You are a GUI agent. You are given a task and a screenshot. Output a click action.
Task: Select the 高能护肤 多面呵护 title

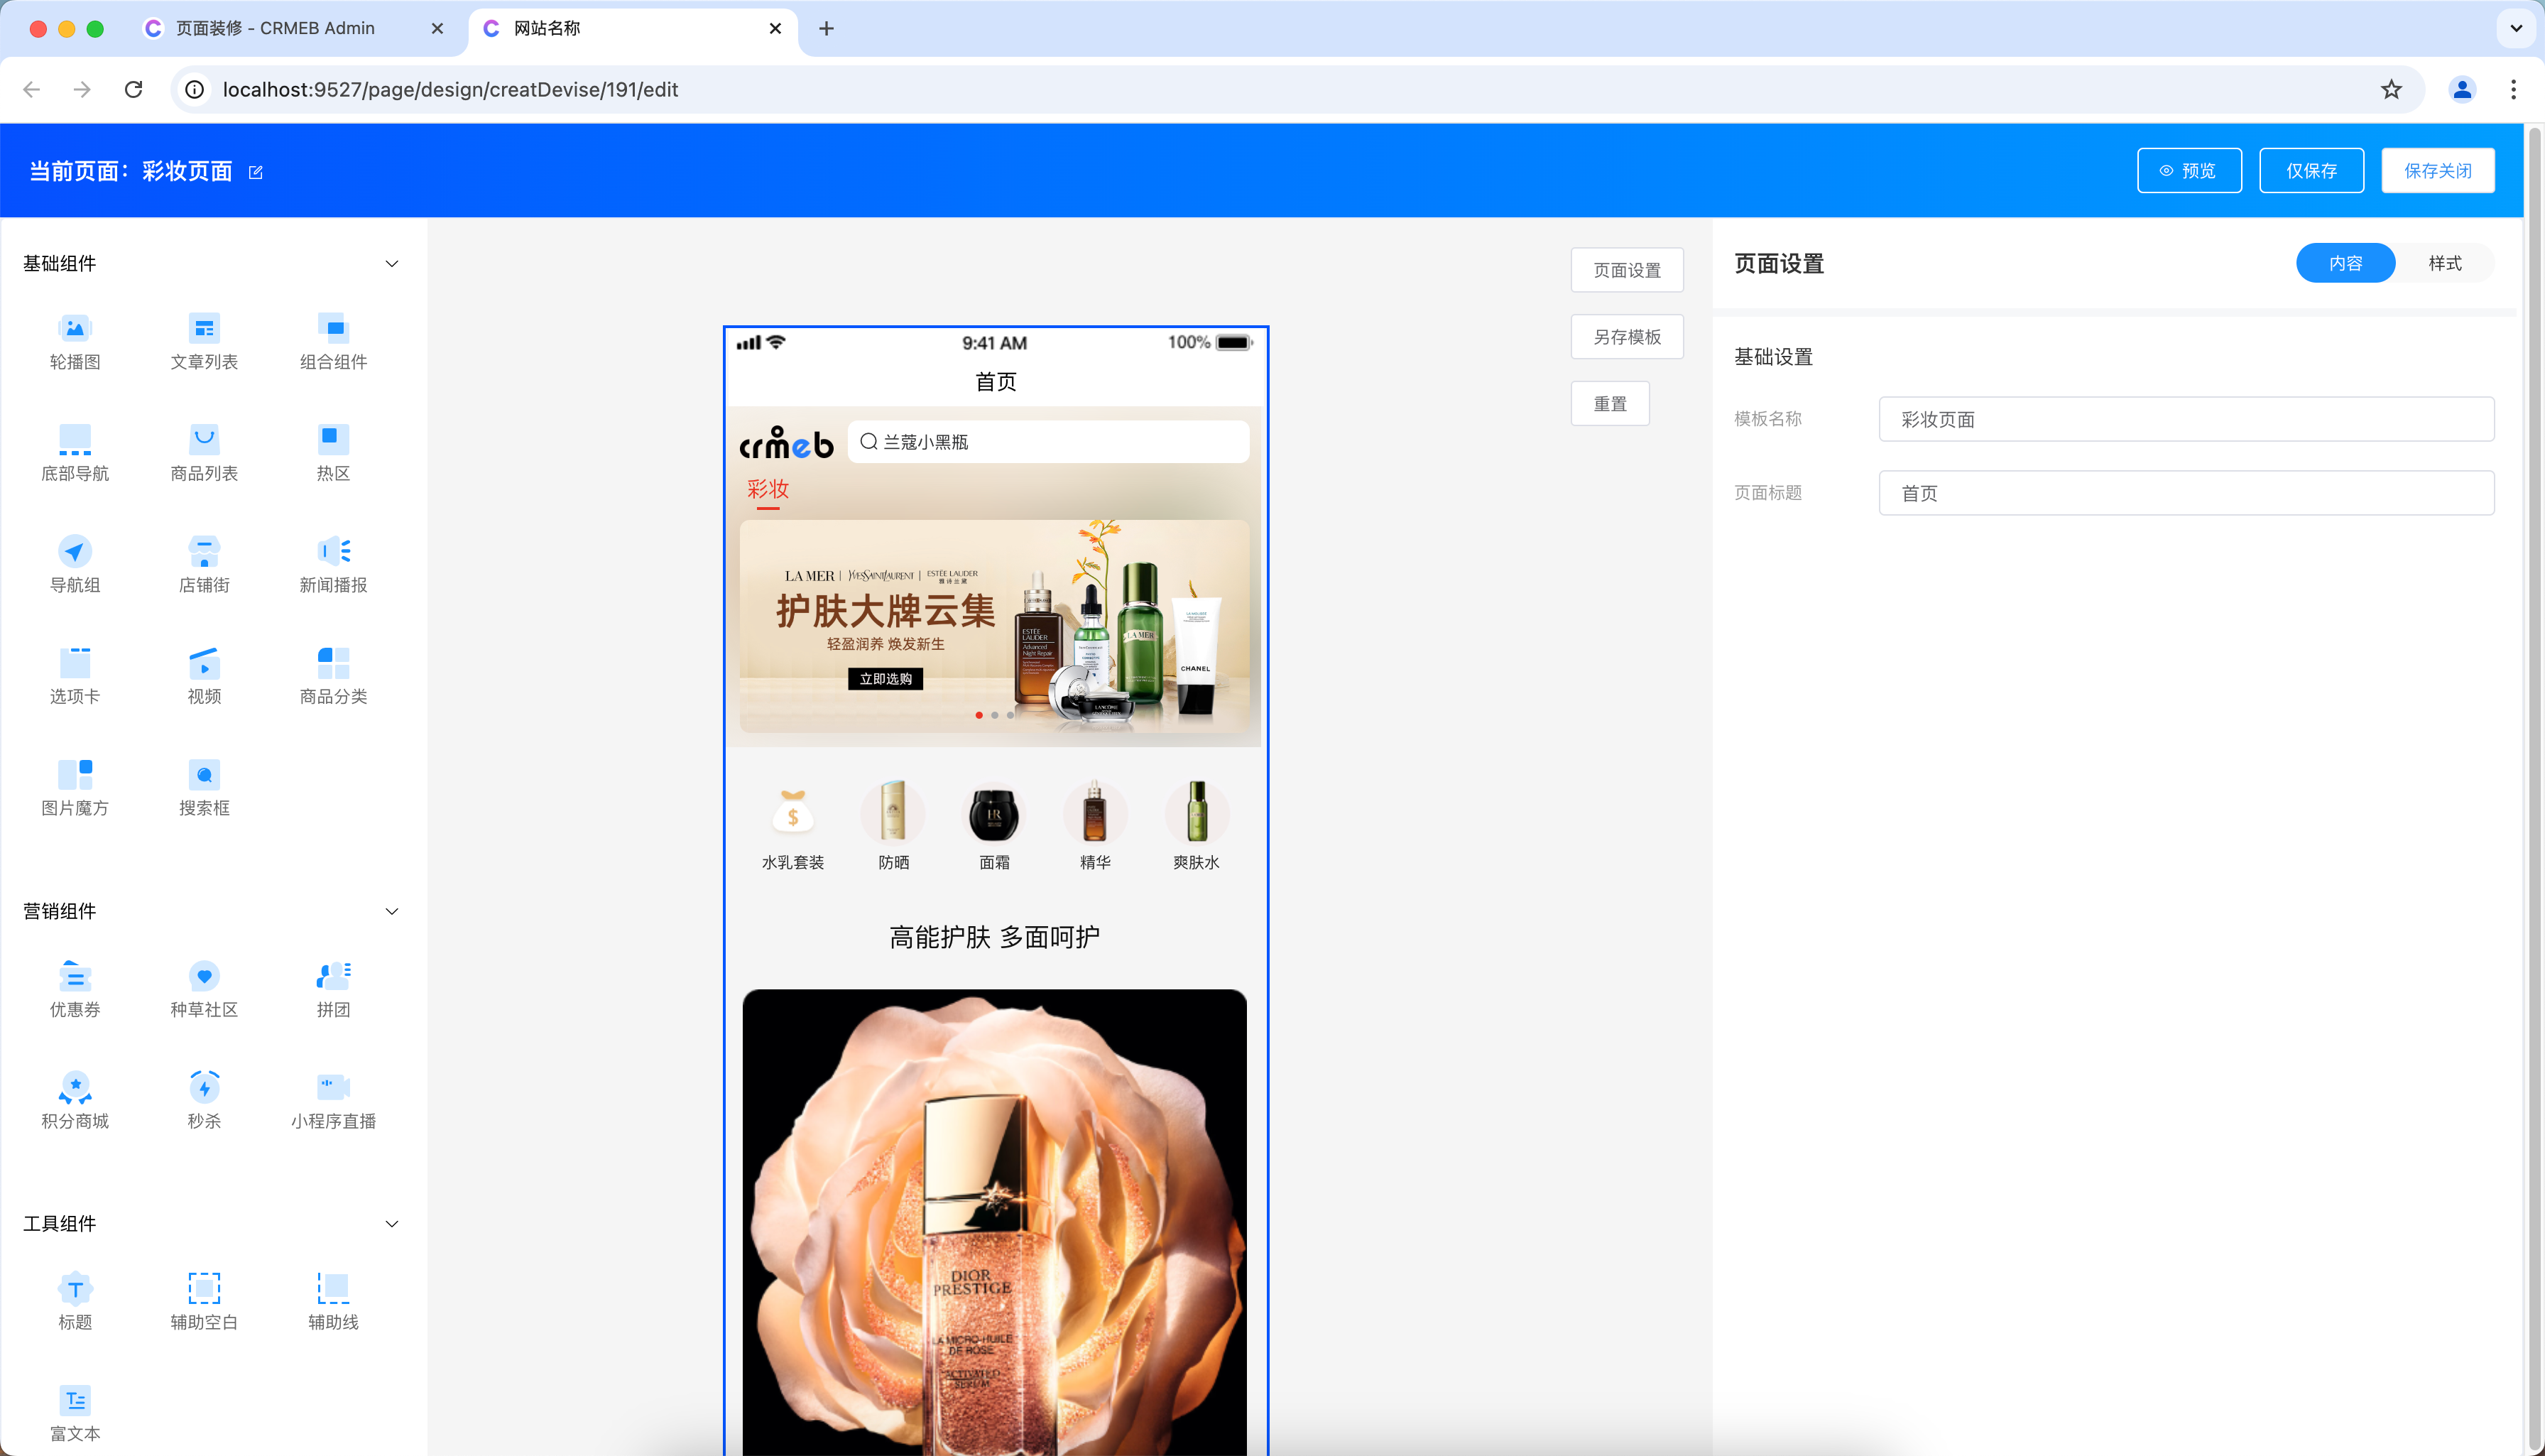(x=995, y=938)
